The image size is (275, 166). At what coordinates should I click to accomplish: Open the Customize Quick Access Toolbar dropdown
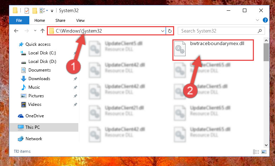[52, 11]
